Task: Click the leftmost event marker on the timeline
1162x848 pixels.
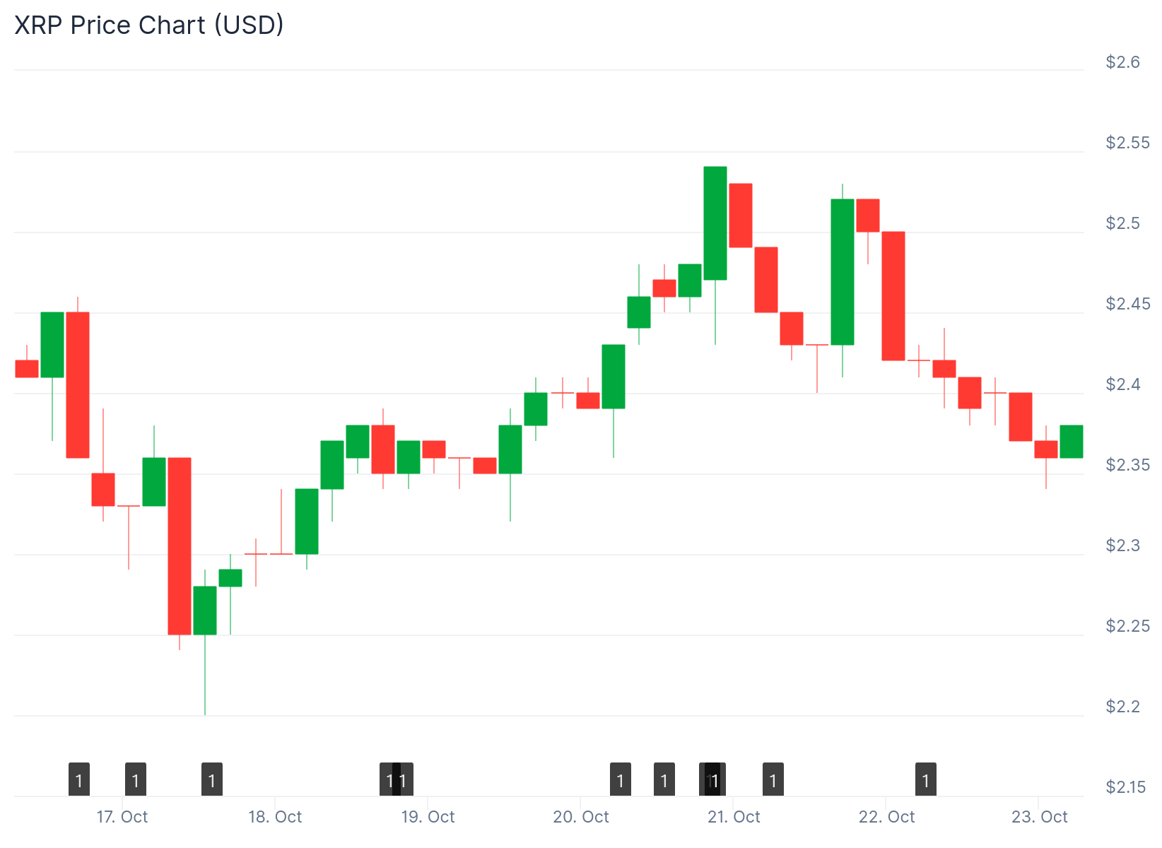Action: tap(79, 780)
